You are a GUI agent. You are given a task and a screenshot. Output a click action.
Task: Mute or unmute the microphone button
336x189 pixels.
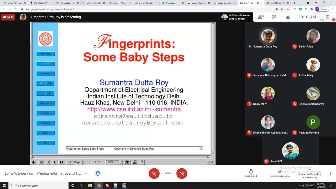point(154,174)
